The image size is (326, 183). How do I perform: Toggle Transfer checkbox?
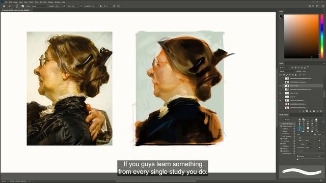click(x=281, y=139)
